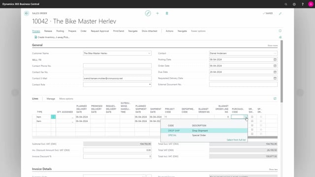Screen dimensions: 315x177
Task: Click the page vertical scrollbar
Action: tap(282, 71)
